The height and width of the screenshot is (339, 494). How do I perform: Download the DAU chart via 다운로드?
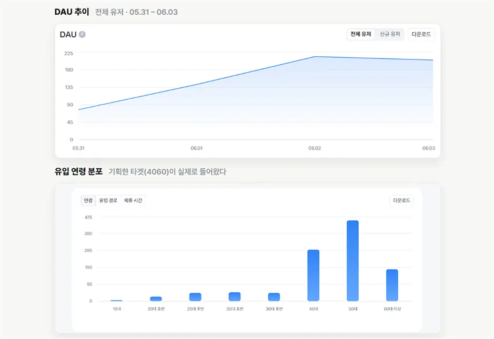click(x=421, y=34)
